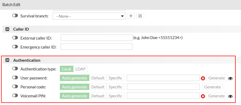Edit the selected survival branch
The image size is (241, 105).
click(x=140, y=16)
